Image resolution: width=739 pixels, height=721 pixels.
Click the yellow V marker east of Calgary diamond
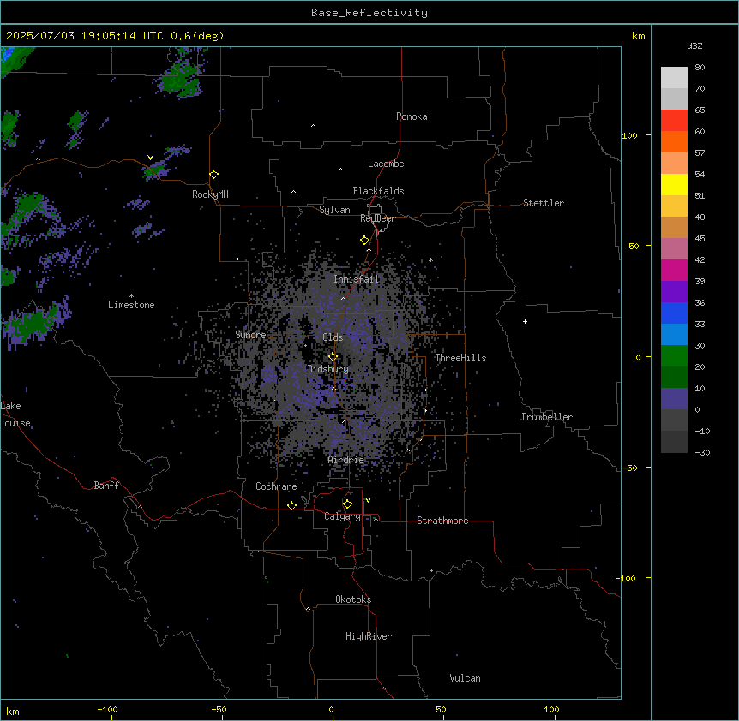point(368,500)
